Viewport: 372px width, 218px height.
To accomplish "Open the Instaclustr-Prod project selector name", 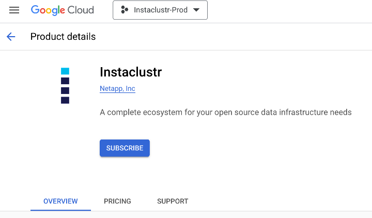I will (161, 10).
